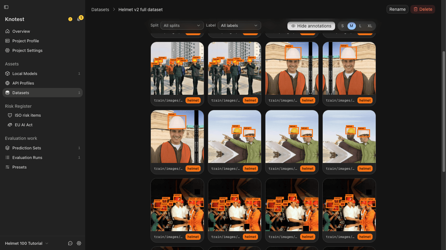Select thumbnail size XL
446x250 pixels.
pyautogui.click(x=370, y=26)
